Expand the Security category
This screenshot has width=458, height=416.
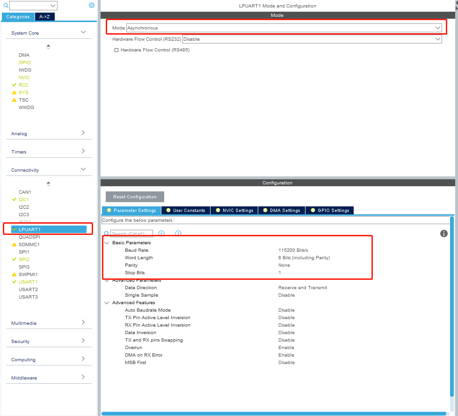(83, 341)
